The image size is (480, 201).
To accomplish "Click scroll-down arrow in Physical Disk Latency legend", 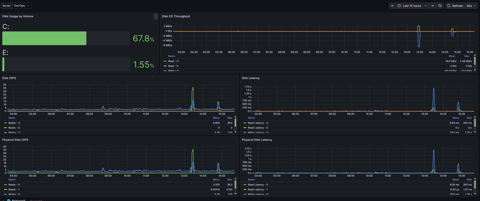I will coord(475,194).
